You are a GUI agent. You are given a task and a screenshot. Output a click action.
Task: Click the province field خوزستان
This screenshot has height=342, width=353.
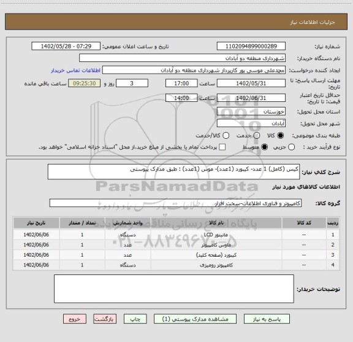click(251, 112)
